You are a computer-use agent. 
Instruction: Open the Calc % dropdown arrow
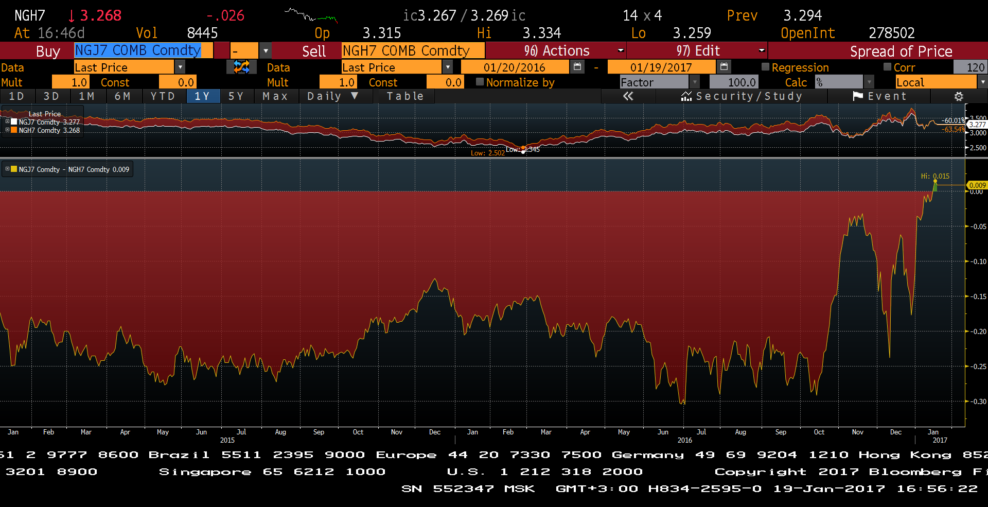[x=869, y=82]
